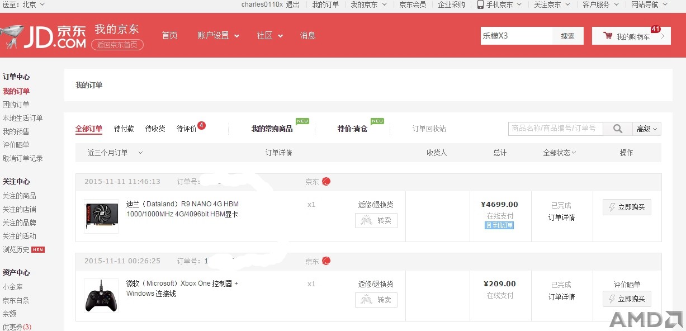
Task: Open 浏览历史 in the sidebar
Action: pyautogui.click(x=16, y=249)
